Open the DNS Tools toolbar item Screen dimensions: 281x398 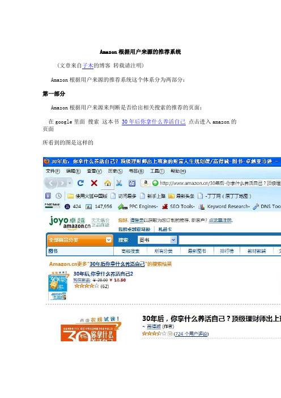[267, 206]
